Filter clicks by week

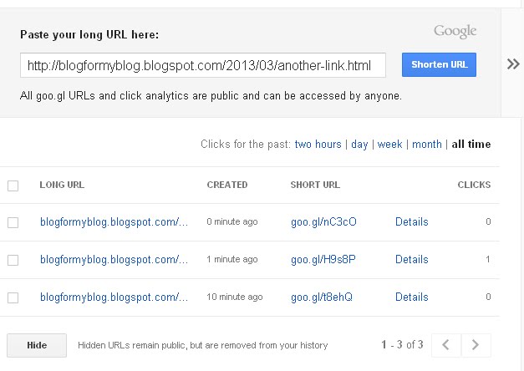coord(389,145)
